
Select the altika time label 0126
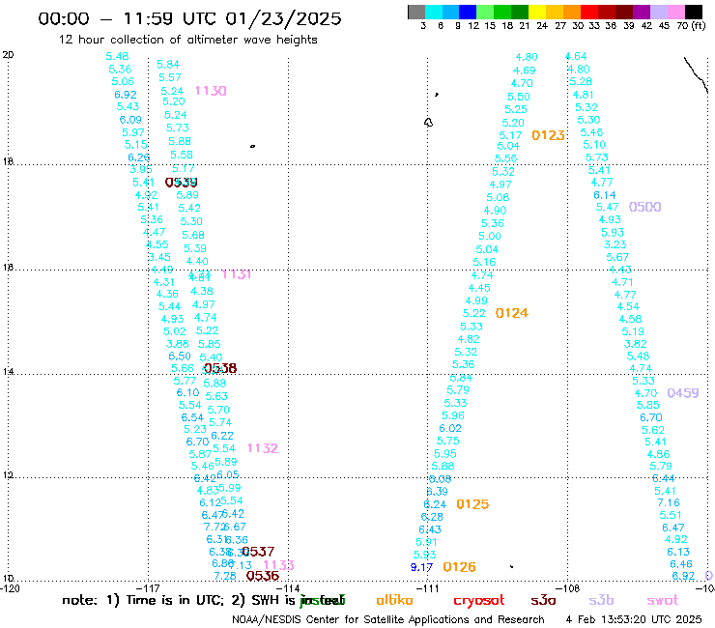[459, 567]
